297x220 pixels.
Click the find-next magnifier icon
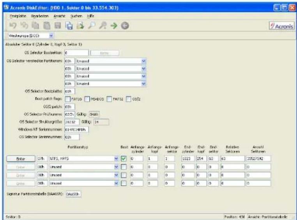pyautogui.click(x=103, y=26)
